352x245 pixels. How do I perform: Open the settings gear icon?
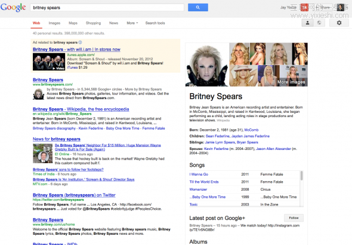tap(339, 23)
